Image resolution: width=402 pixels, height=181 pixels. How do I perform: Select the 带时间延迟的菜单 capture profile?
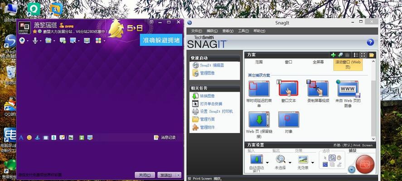(259, 94)
